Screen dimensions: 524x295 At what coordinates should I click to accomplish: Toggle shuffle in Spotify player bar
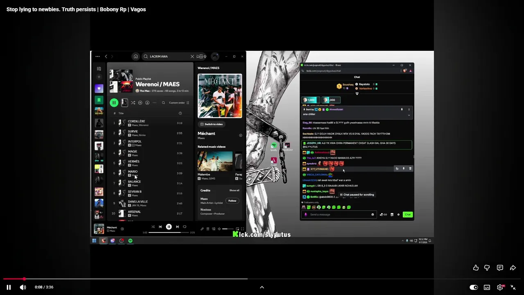tap(153, 227)
